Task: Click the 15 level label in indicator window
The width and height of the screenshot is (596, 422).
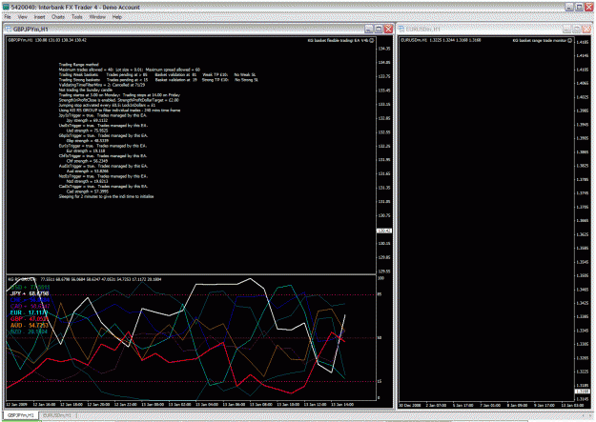Action: tap(380, 381)
